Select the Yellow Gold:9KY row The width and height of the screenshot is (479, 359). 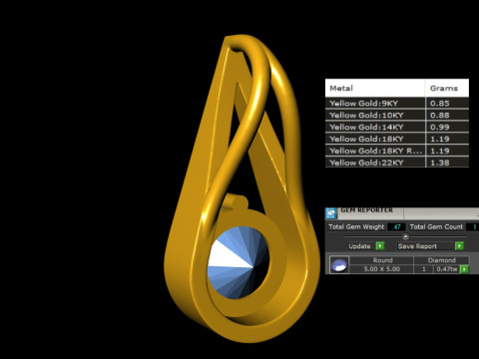click(x=397, y=103)
